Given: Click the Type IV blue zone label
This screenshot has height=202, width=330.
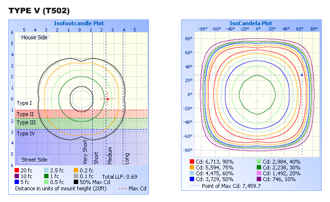Looking at the screenshot, I should [x=26, y=134].
